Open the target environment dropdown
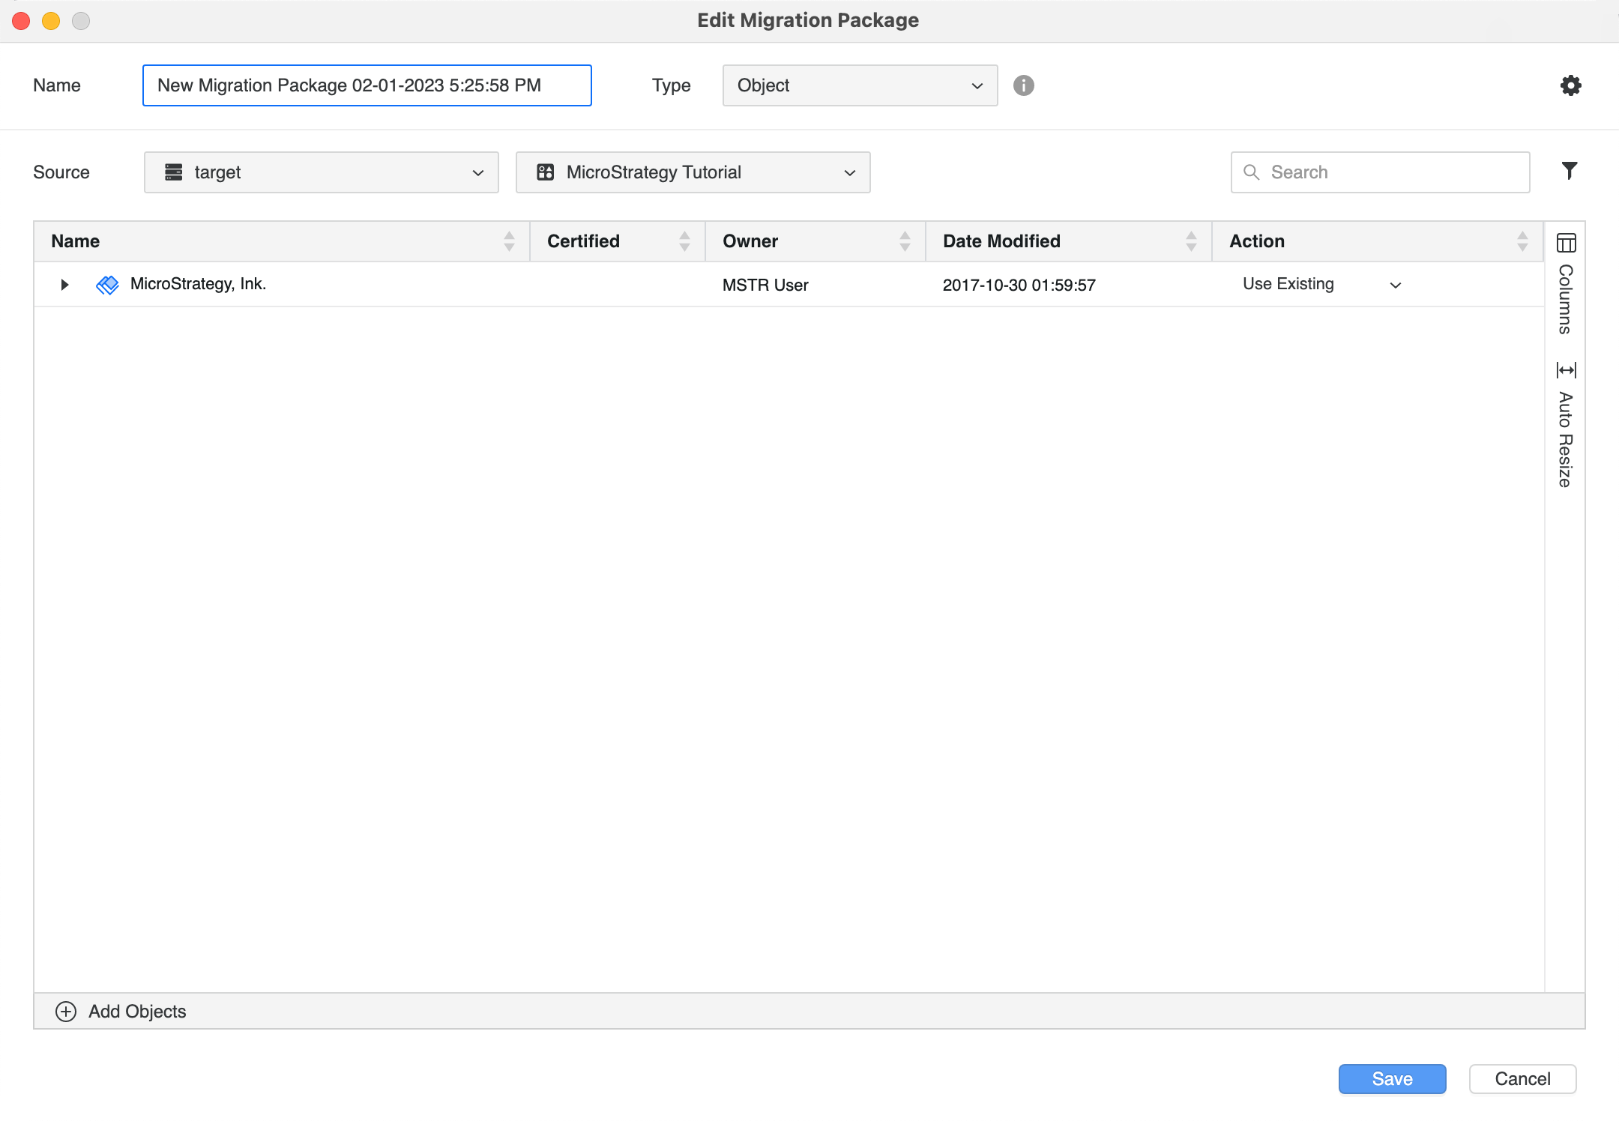Viewport: 1619px width, 1121px height. pos(321,172)
